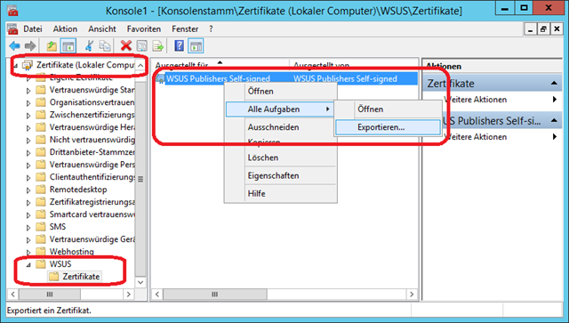Image resolution: width=569 pixels, height=323 pixels.
Task: Click the MMC icon beside Datei menu
Action: pos(12,29)
